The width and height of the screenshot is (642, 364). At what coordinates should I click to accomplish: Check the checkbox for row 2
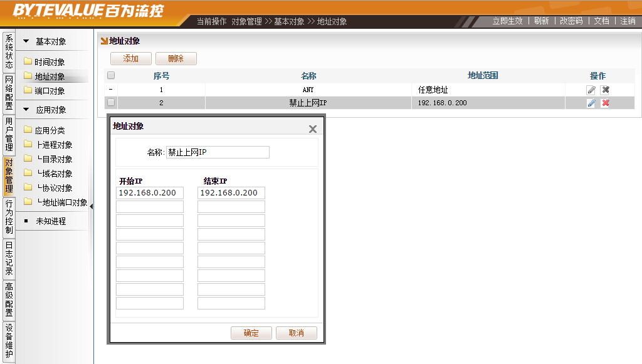click(111, 102)
